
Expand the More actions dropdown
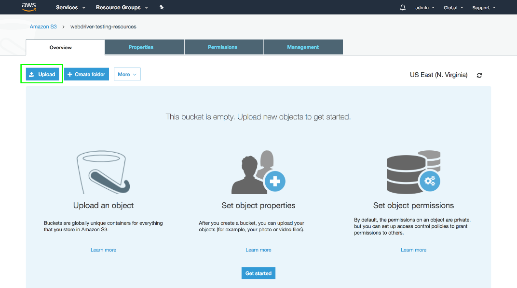(x=127, y=74)
